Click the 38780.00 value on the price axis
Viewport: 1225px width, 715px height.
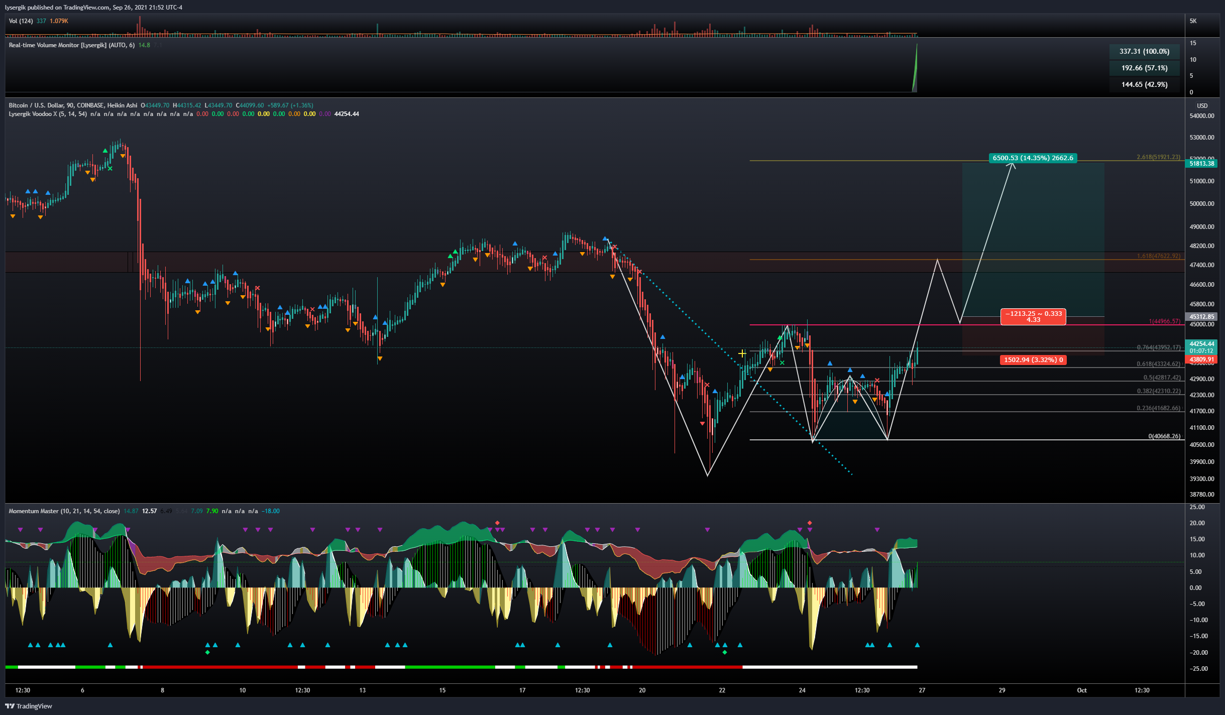click(1201, 495)
